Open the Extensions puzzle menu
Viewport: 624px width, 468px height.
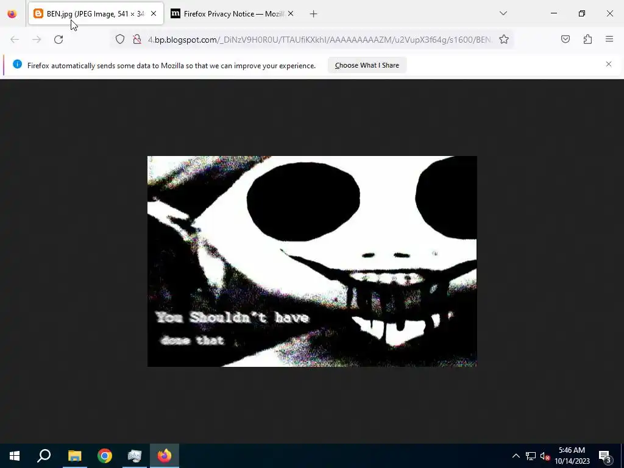point(587,40)
